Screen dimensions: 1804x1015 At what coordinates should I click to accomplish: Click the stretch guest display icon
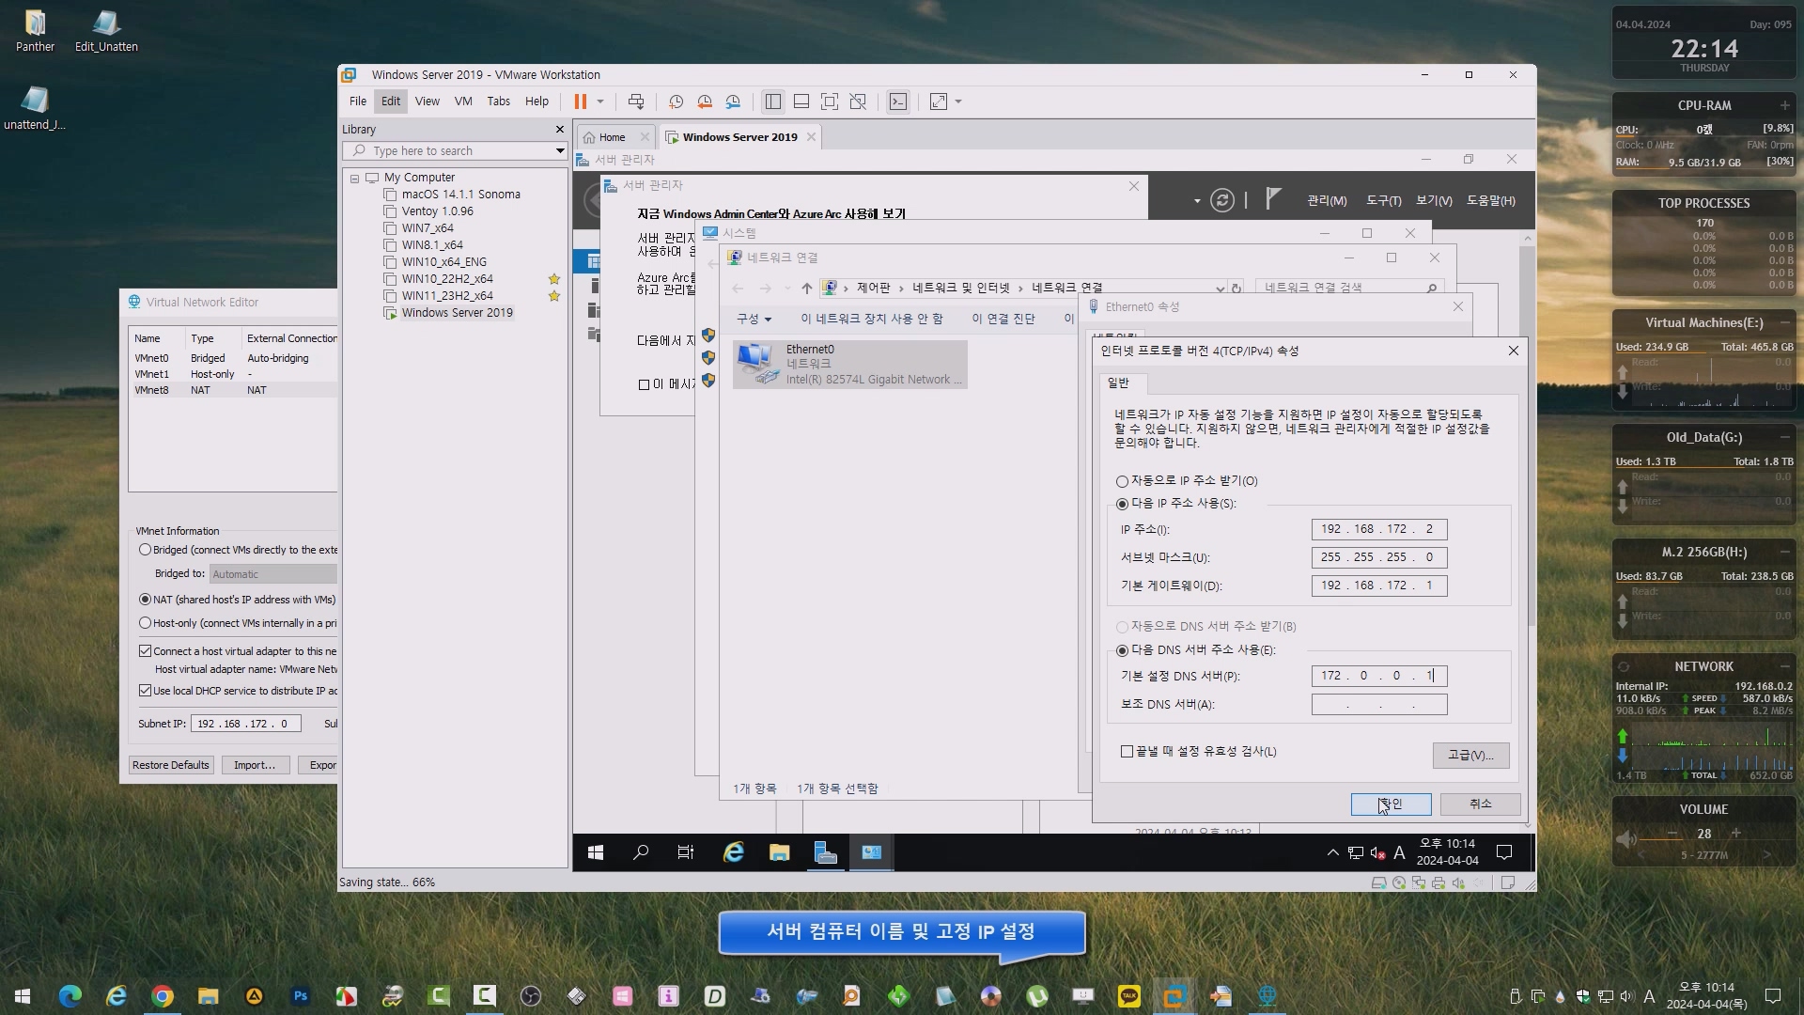coord(939,101)
